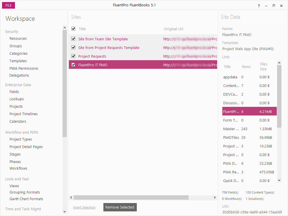Screen dimensions: 288x216
Task: Select the Discussi... list row
Action: pos(249,103)
